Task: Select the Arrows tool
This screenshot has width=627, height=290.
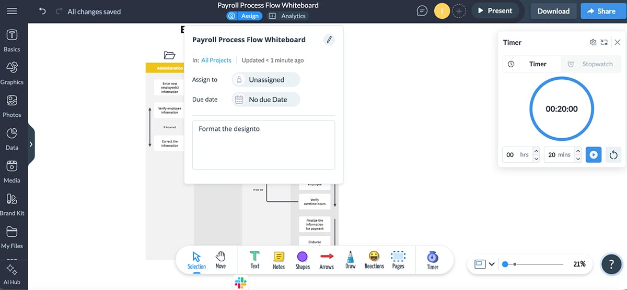Action: [x=327, y=260]
